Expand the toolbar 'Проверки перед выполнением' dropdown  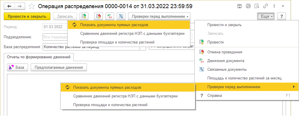tap(159, 17)
